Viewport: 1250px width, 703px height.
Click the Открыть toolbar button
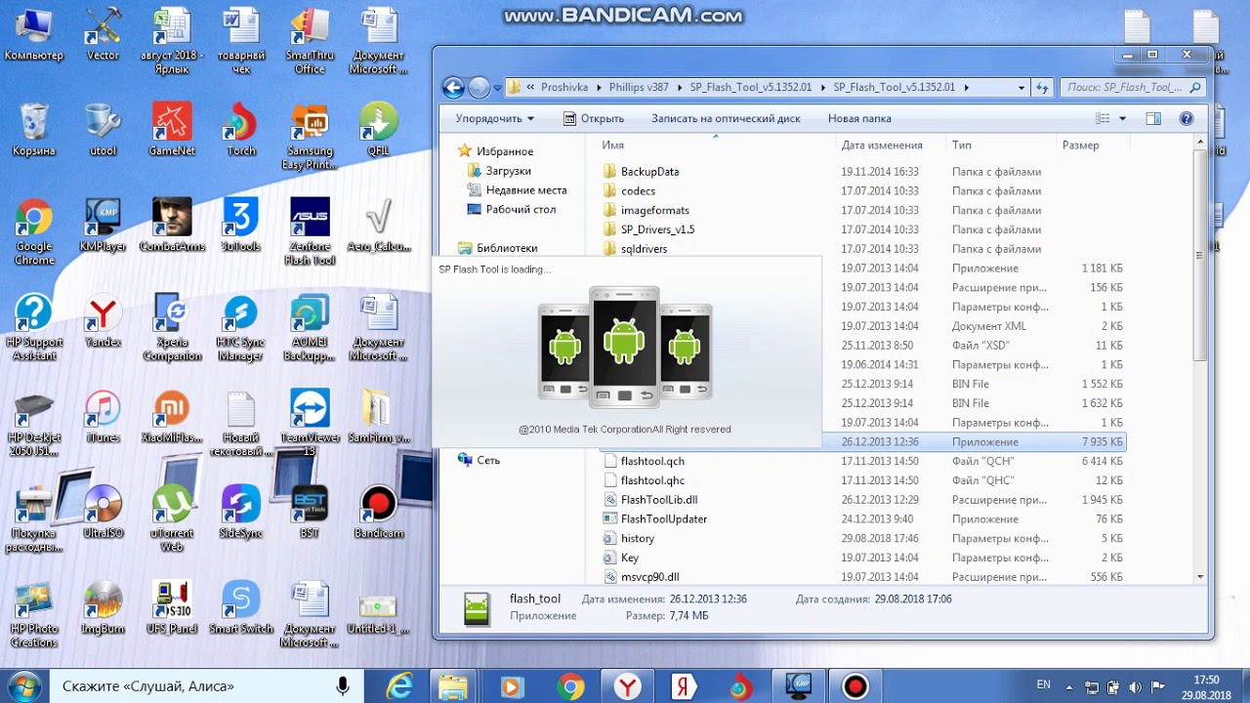coord(594,118)
